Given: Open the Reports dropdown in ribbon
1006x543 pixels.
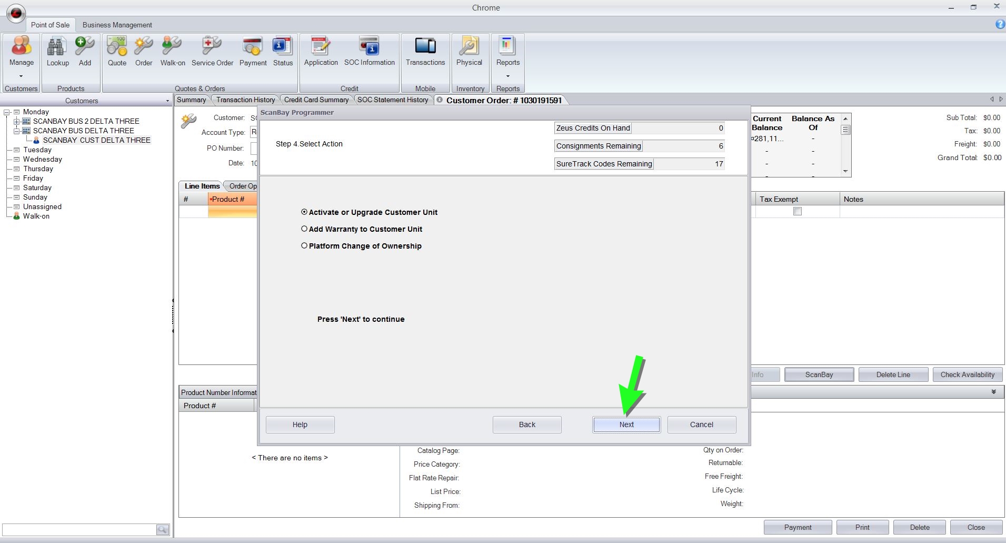Looking at the screenshot, I should [x=507, y=75].
